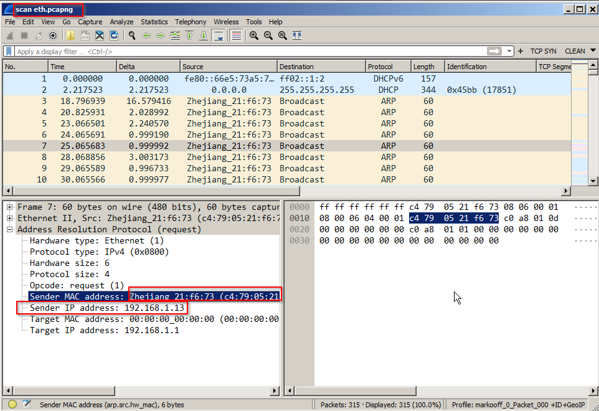This screenshot has width=599, height=411.
Task: Expand the Frame 7 tree node
Action: [x=10, y=207]
